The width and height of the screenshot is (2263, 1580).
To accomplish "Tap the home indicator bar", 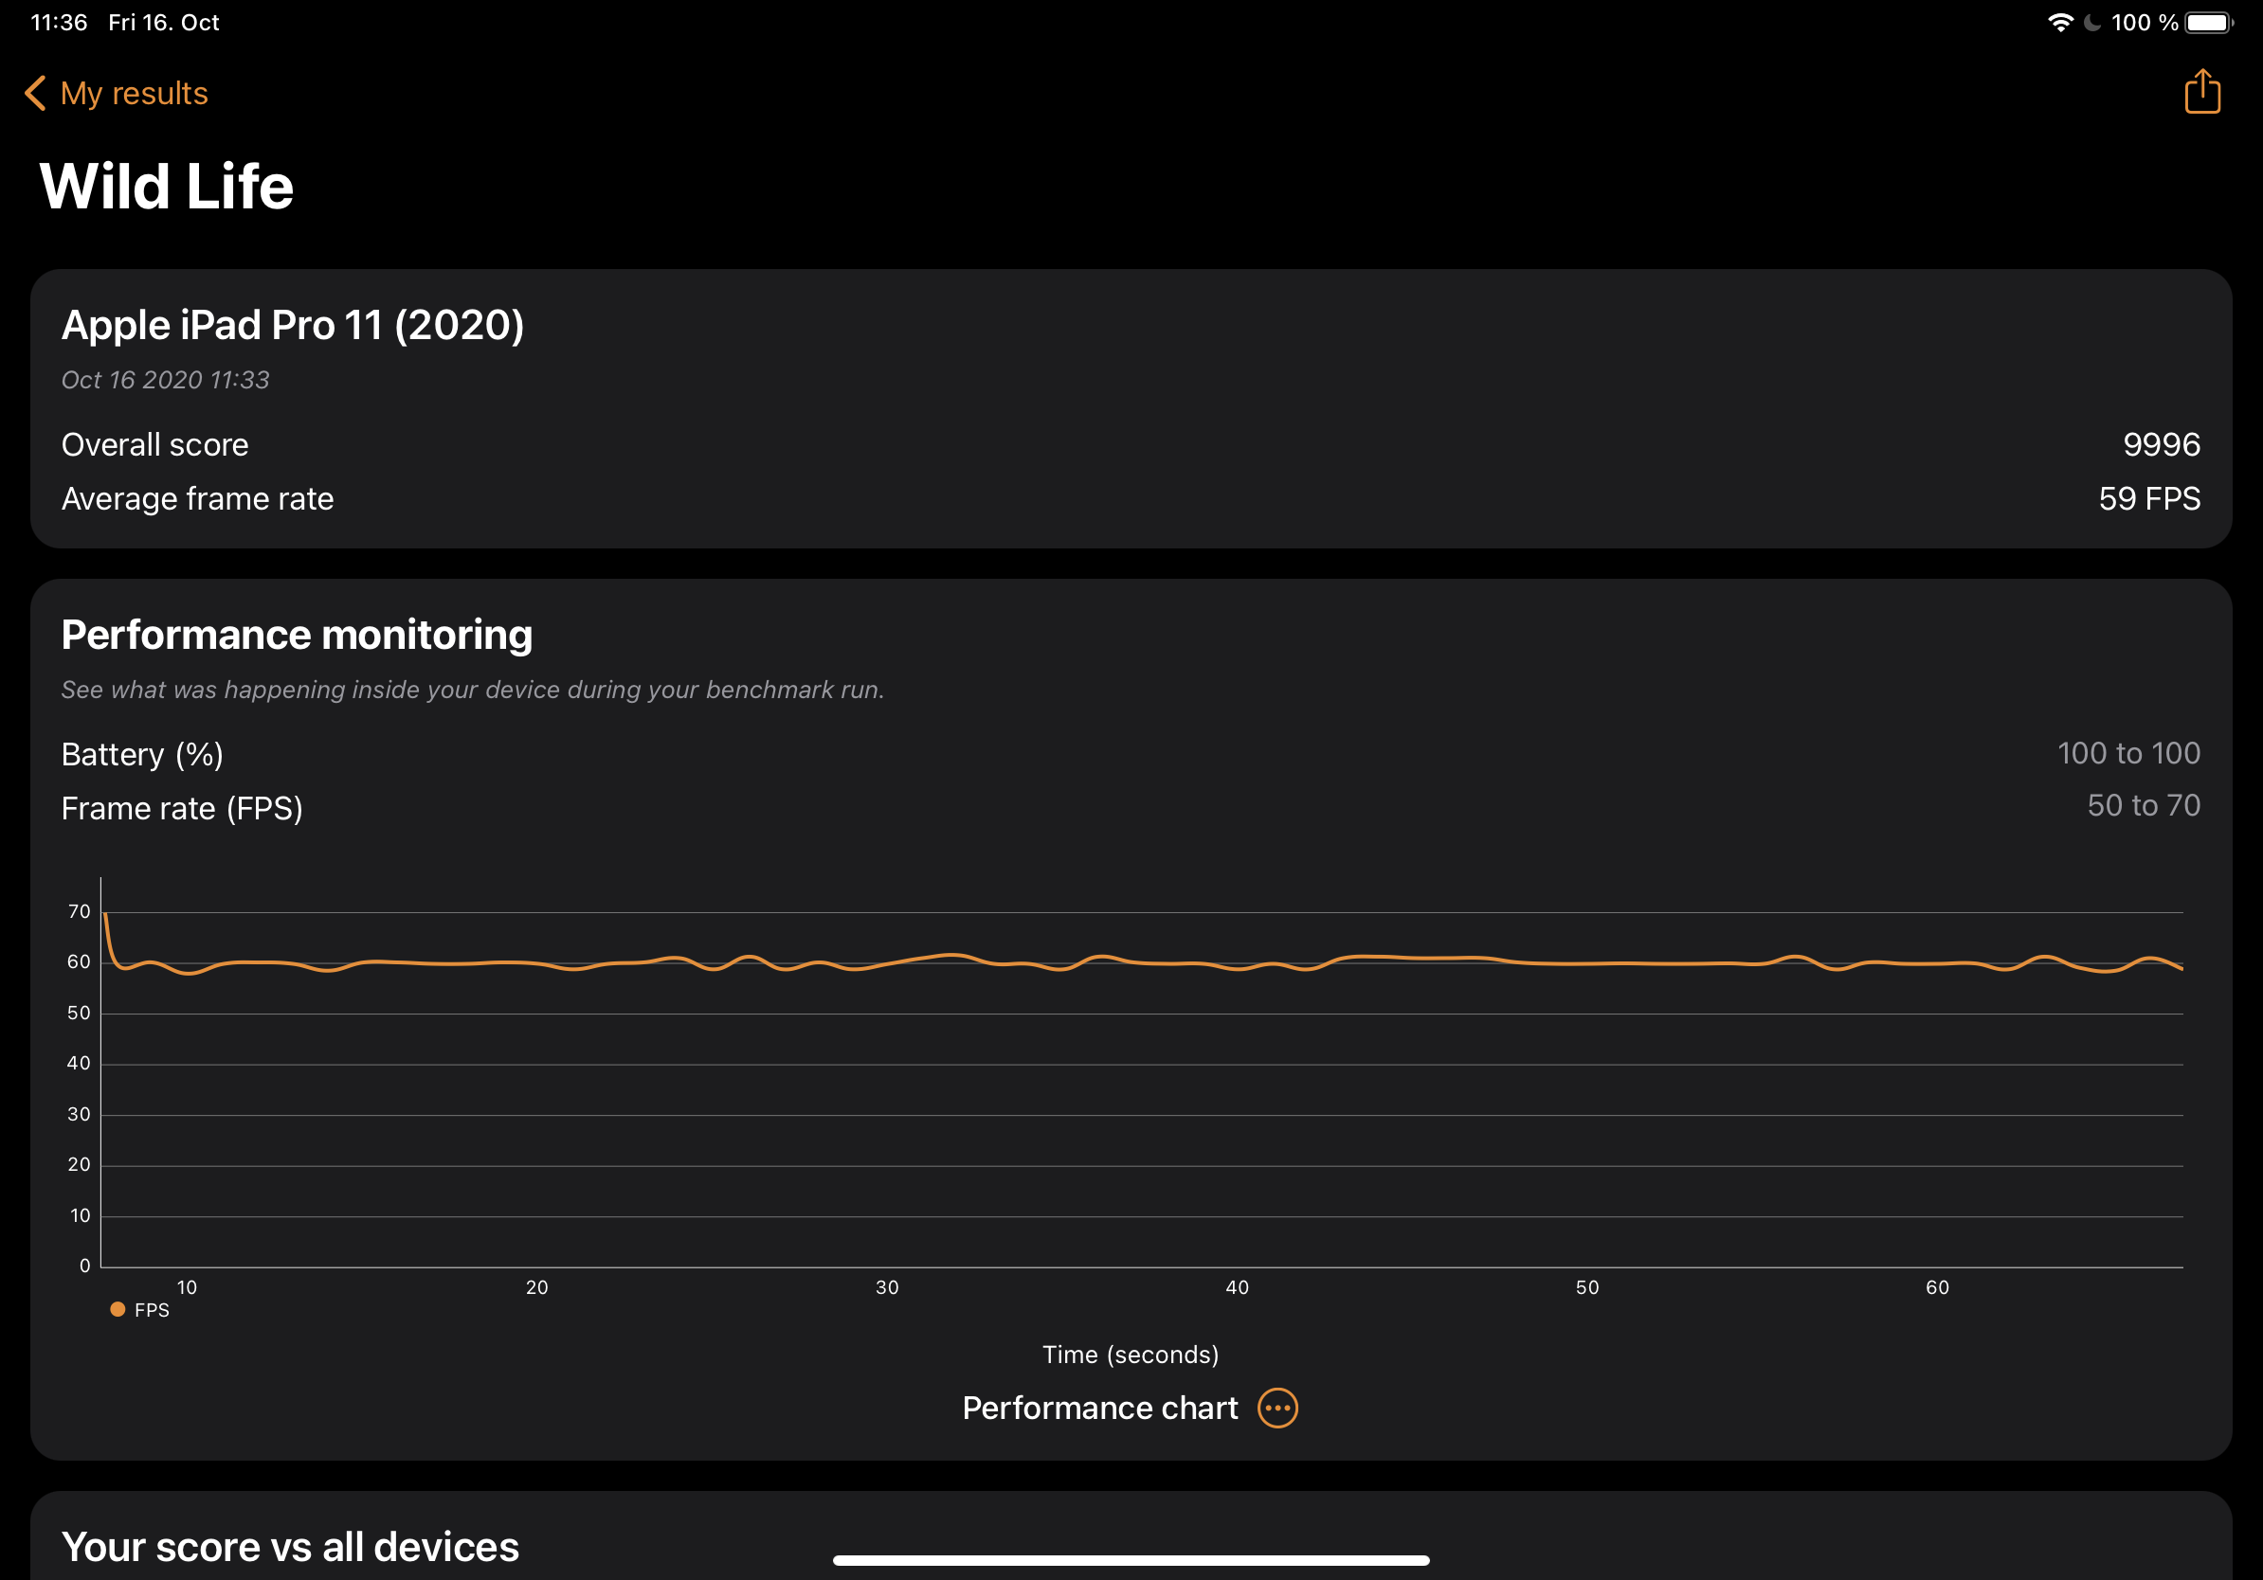I will pyautogui.click(x=1131, y=1560).
